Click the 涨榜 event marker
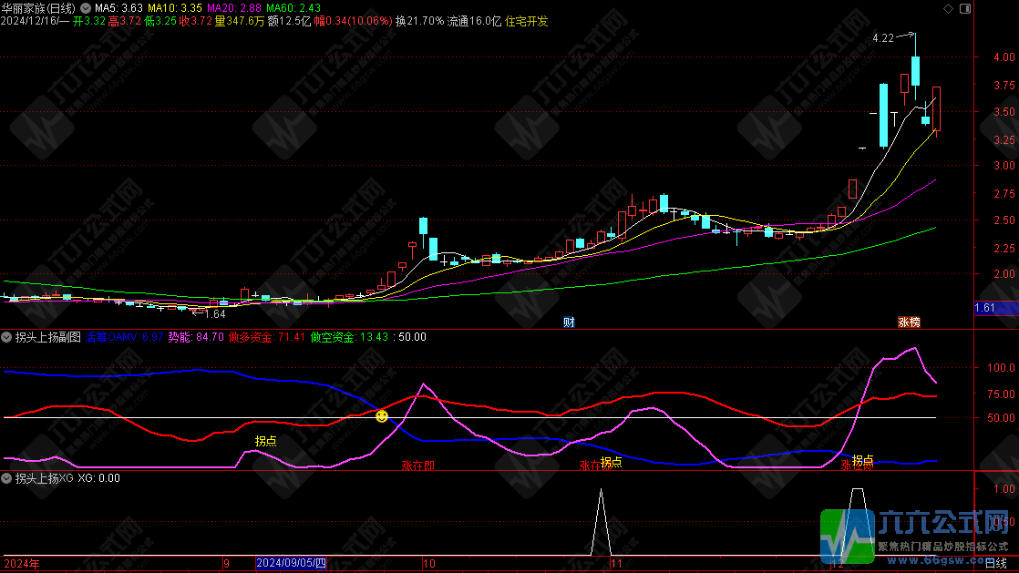Screen dimensions: 1019x573 pos(910,322)
